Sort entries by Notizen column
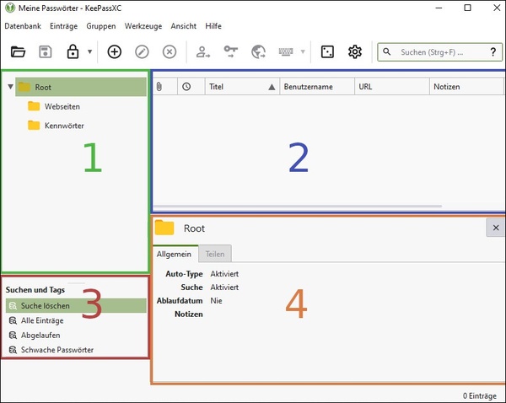The width and height of the screenshot is (506, 403). (466, 87)
